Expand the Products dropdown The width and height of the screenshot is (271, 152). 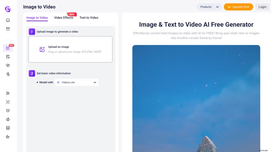[209, 7]
